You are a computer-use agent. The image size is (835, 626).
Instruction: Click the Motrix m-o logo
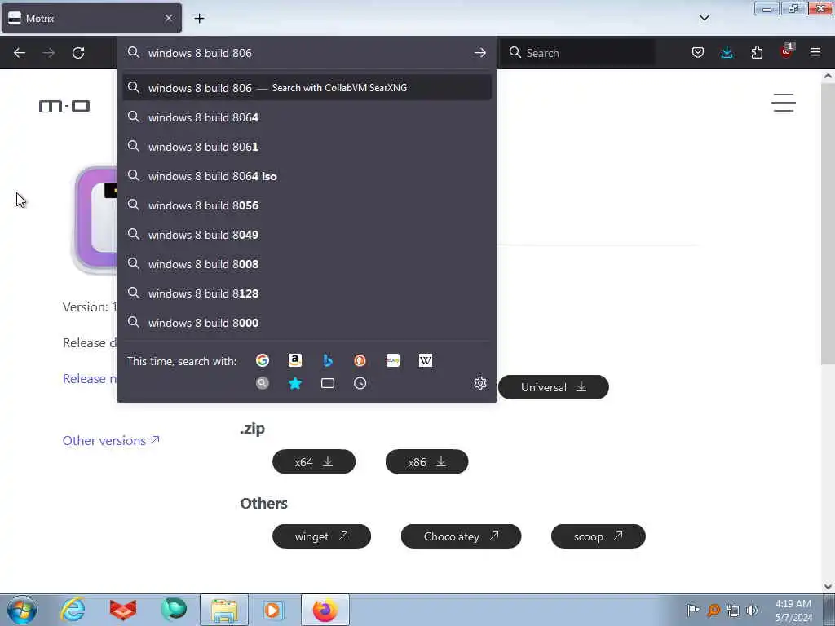tap(64, 106)
